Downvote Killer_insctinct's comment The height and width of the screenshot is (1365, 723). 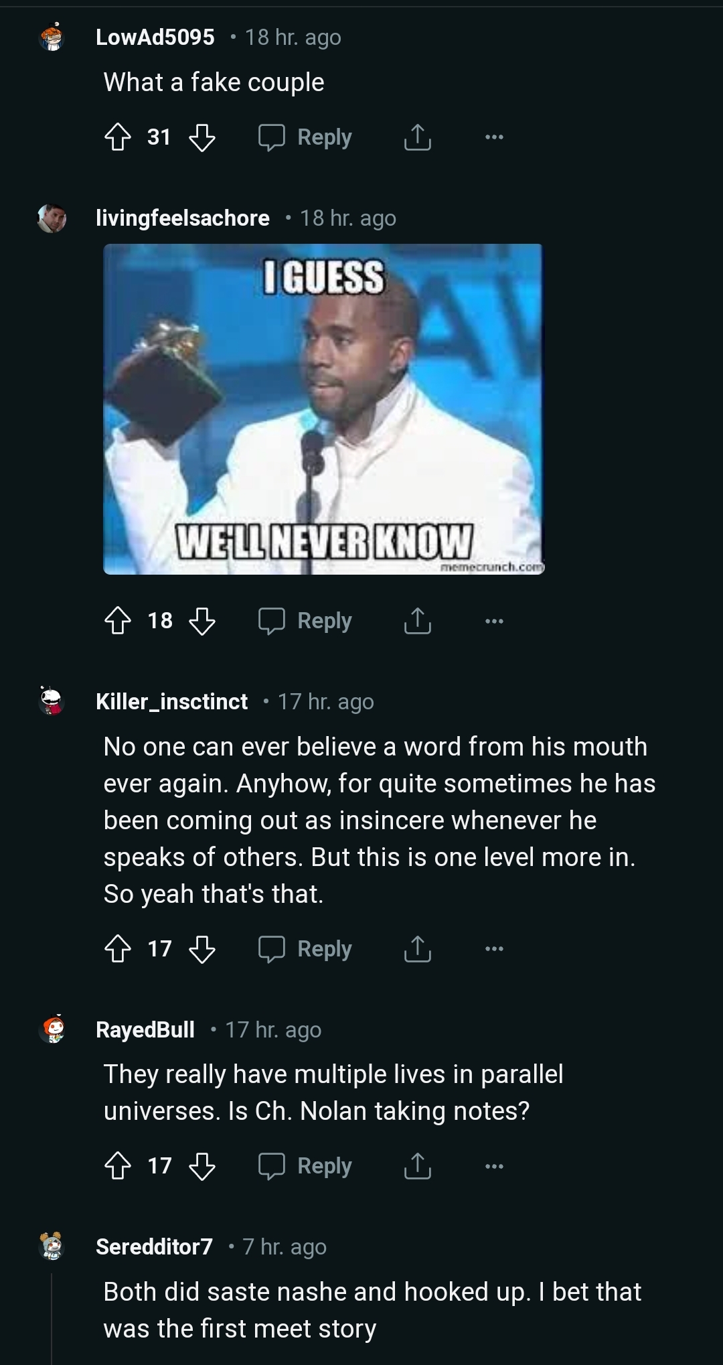pyautogui.click(x=203, y=948)
